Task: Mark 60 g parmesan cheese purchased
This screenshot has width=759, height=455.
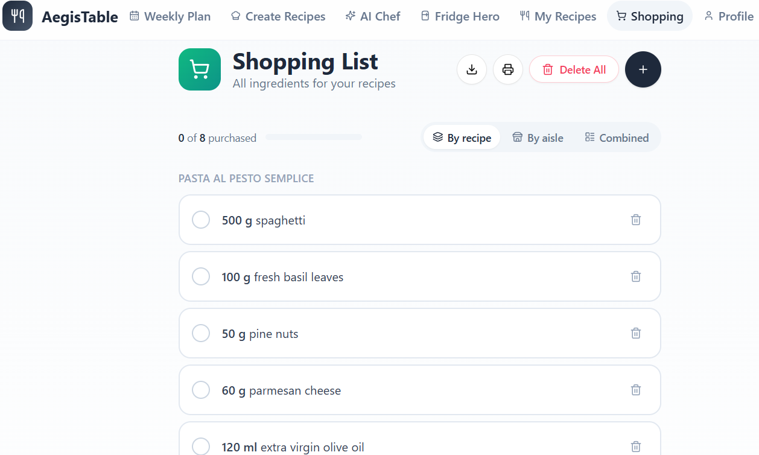Action: 201,390
